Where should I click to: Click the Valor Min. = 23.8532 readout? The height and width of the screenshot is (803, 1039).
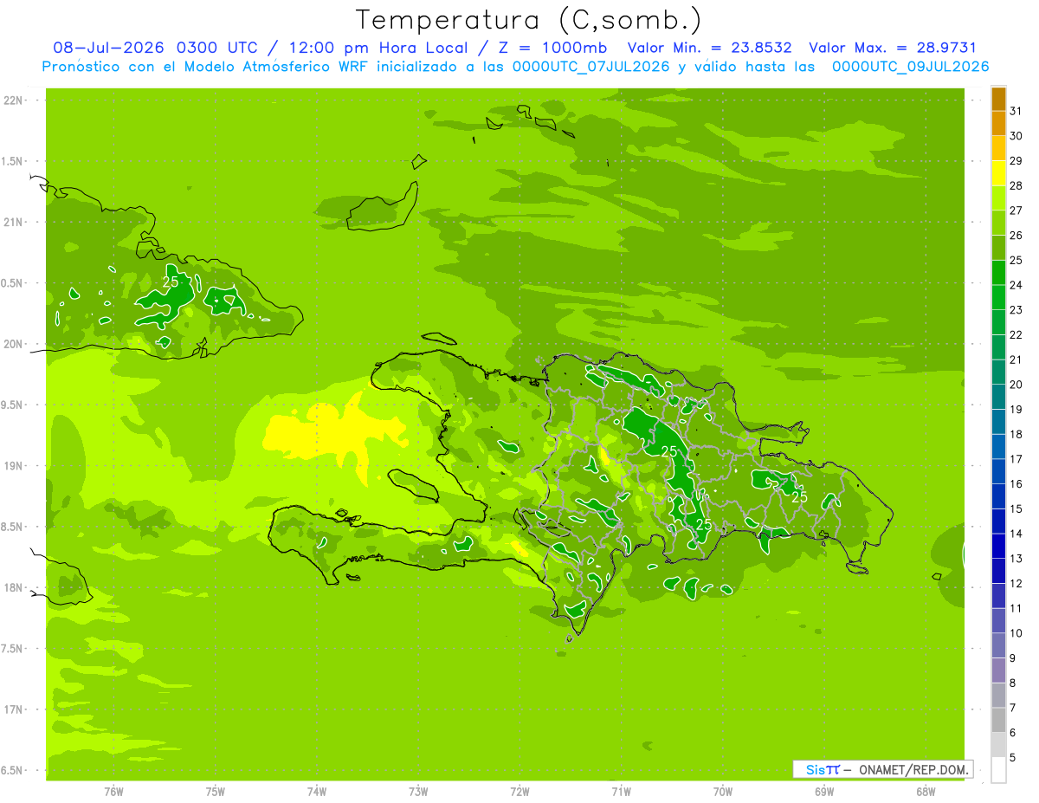(710, 48)
